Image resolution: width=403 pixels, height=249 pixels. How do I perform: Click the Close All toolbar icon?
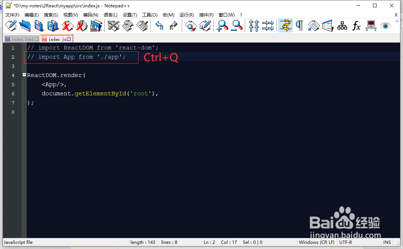pos(82,26)
